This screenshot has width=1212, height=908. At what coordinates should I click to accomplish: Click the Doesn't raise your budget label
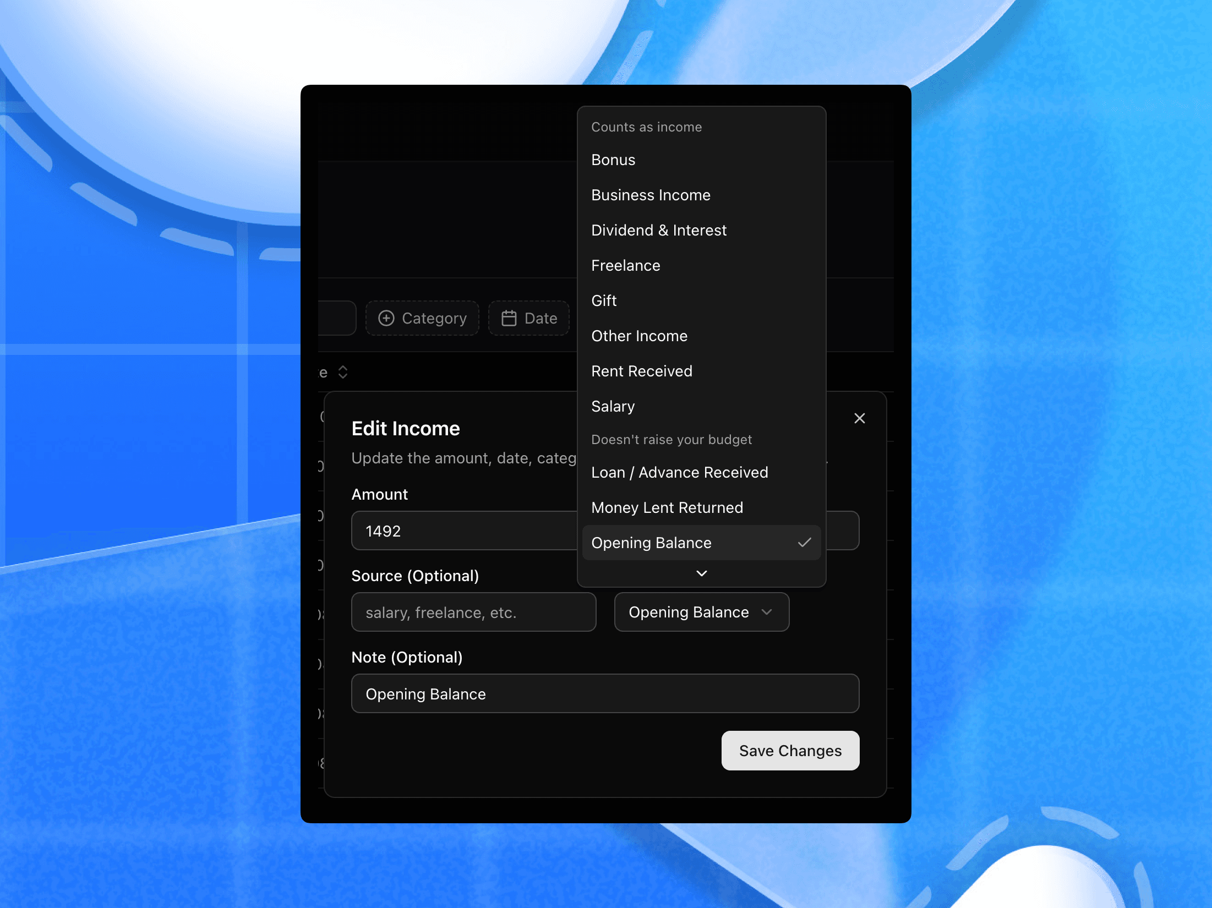tap(671, 440)
